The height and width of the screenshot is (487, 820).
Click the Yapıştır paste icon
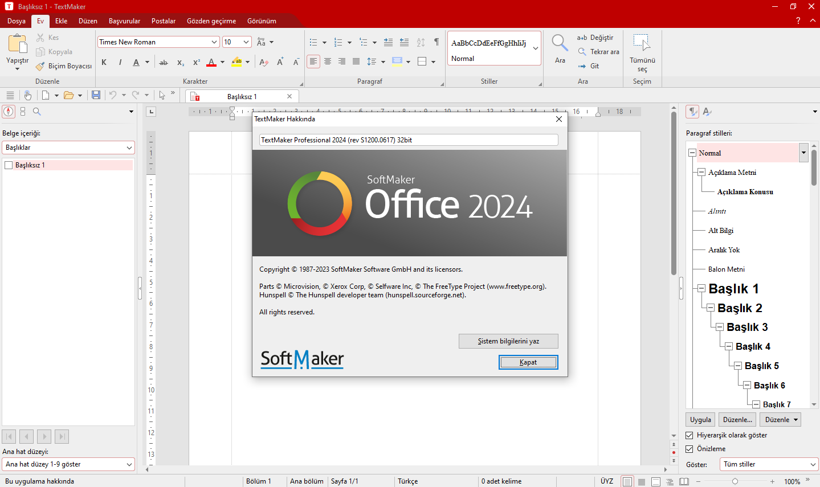pos(18,44)
